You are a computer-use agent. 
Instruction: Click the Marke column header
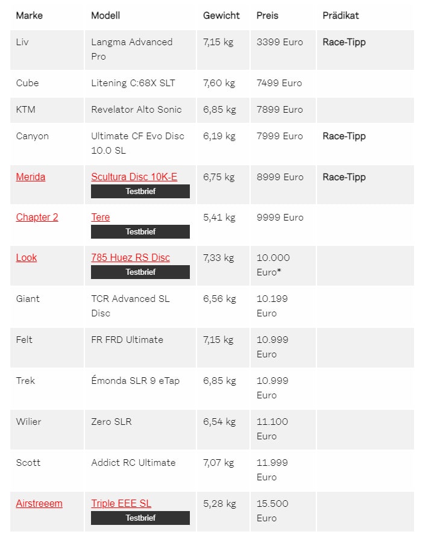(x=30, y=15)
